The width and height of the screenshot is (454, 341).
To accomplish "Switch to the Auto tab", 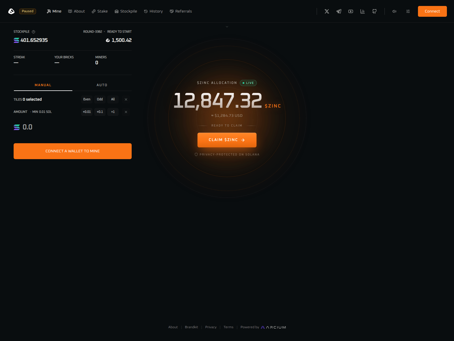I will point(102,85).
